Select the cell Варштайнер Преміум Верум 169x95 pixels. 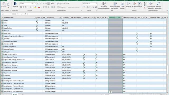(20, 36)
